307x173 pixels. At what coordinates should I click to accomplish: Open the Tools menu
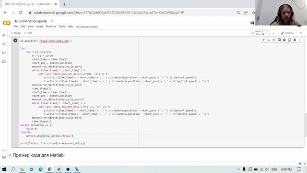coord(61,26)
